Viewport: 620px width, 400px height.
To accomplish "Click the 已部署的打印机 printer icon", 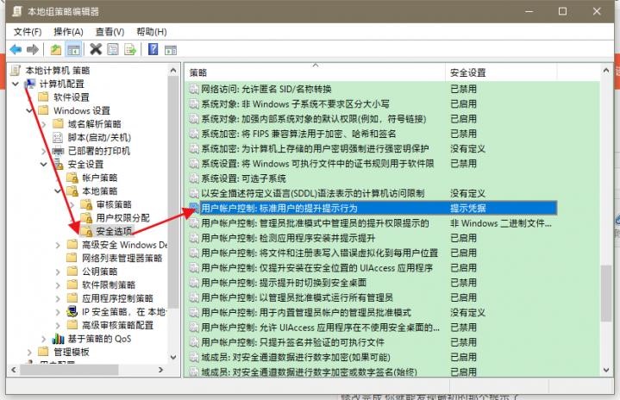I will [x=58, y=151].
